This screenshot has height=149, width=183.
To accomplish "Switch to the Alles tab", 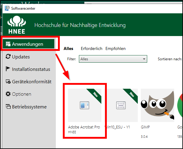I will click(x=68, y=48).
